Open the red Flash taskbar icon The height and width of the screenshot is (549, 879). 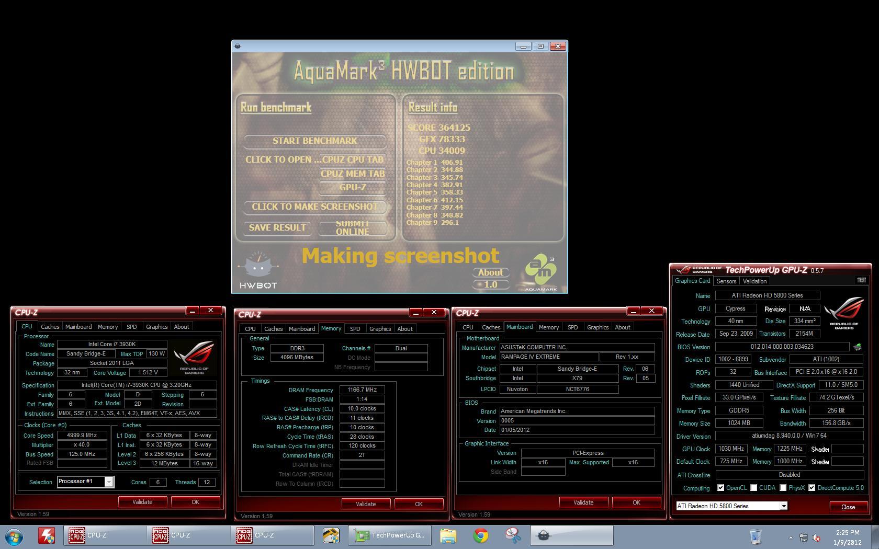tap(47, 535)
